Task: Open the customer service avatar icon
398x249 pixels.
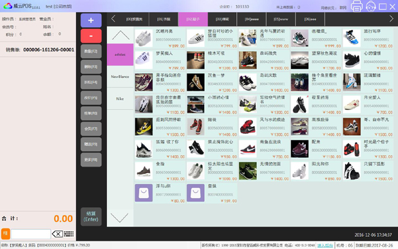Action: (x=370, y=6)
